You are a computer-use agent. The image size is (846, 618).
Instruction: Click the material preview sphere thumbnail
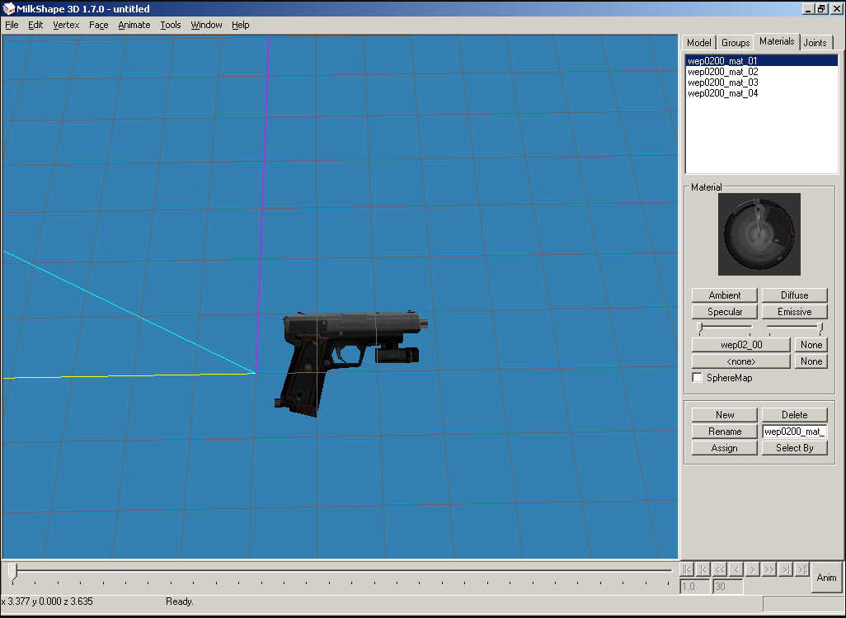pos(759,234)
